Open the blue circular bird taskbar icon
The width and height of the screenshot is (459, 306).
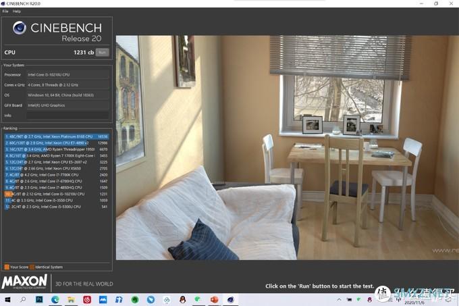pyautogui.click(x=151, y=299)
